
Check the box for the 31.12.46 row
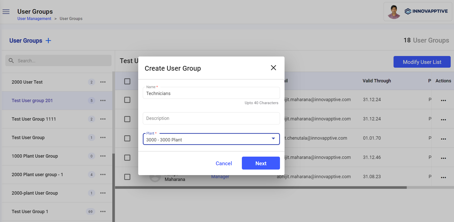point(127,158)
